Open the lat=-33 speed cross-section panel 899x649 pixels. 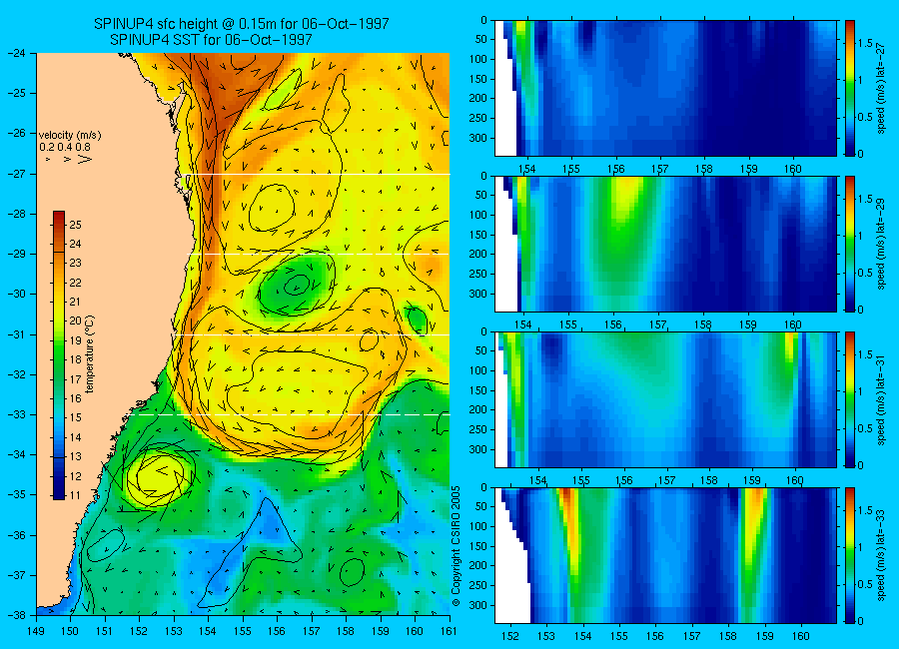(665, 555)
